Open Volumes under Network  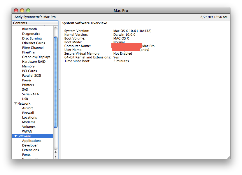click(29, 127)
